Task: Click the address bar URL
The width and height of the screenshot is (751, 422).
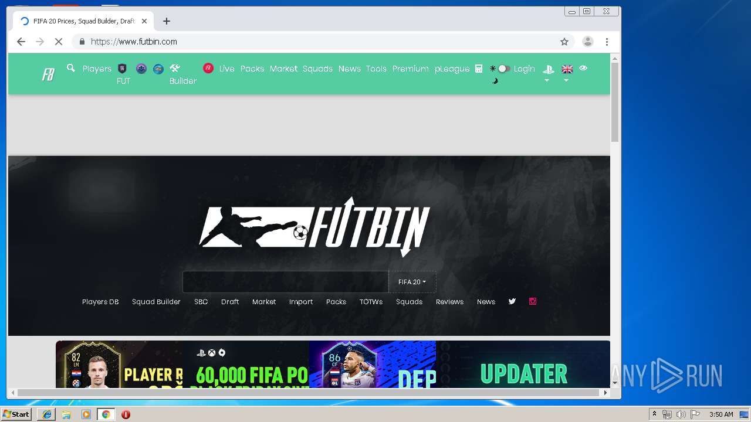Action: click(134, 42)
